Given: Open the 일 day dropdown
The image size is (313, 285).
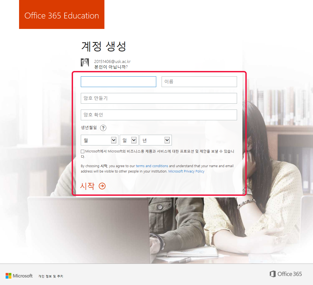Looking at the screenshot, I should [x=129, y=140].
